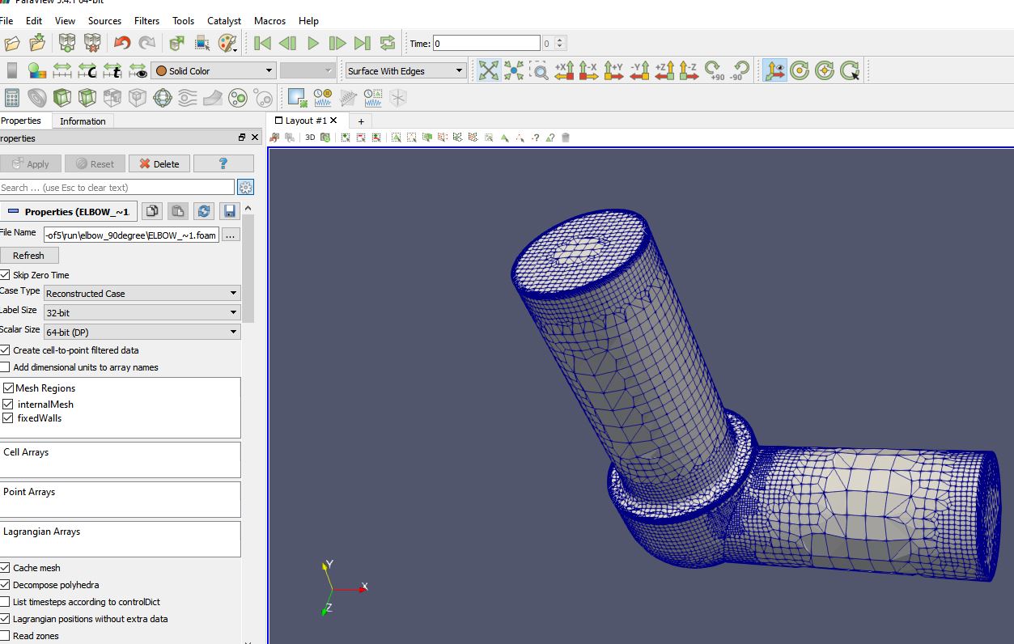The image size is (1014, 644).
Task: Click inside the Time input field
Action: [486, 42]
